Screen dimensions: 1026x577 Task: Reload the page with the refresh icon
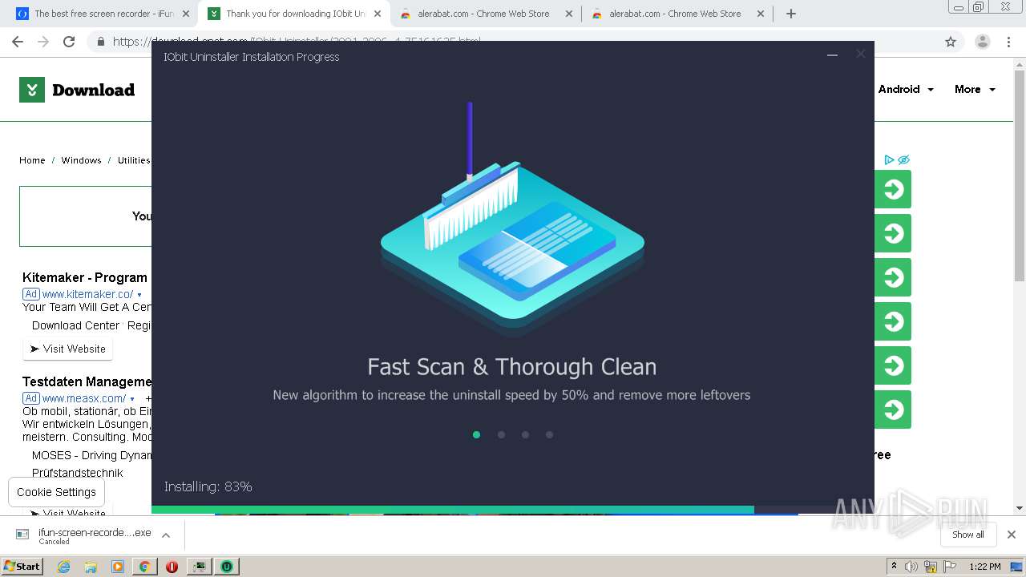coord(69,42)
